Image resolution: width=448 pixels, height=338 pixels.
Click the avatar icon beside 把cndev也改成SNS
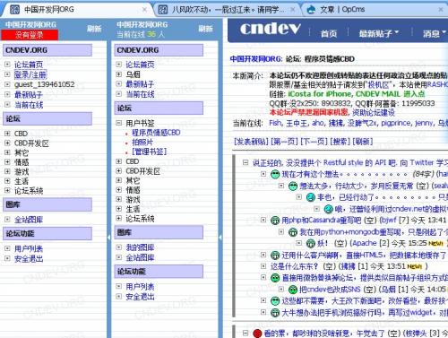(293, 290)
